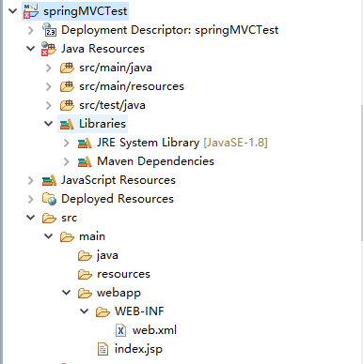Select the 'src/main/java' label

[x=116, y=68]
